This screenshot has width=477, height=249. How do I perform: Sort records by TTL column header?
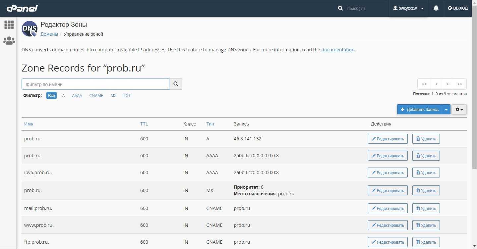pyautogui.click(x=144, y=124)
